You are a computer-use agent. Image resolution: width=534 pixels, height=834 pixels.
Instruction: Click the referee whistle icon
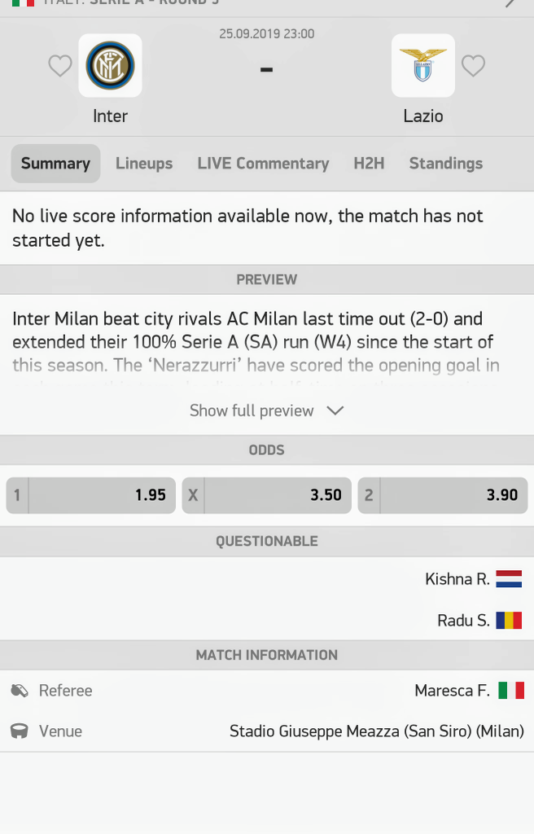20,691
